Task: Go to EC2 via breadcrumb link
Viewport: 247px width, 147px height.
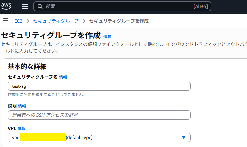Action: tap(18, 21)
